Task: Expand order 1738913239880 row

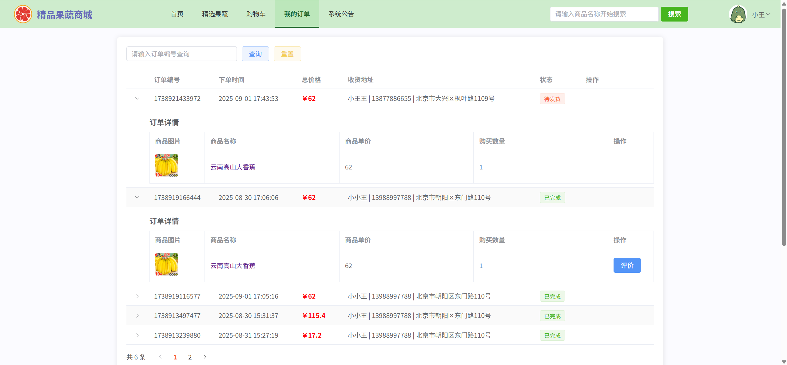Action: click(x=137, y=335)
